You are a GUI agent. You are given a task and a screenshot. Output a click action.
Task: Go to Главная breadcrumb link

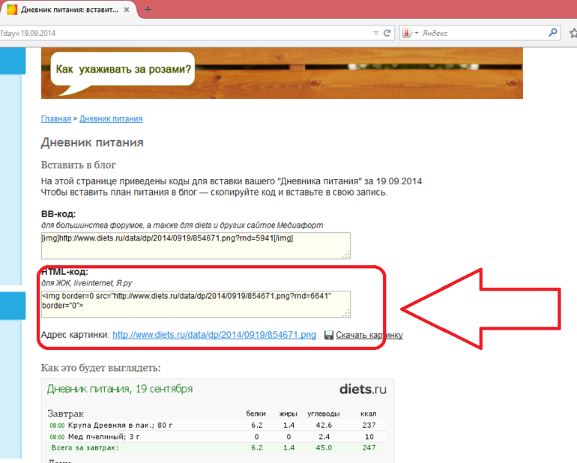click(56, 118)
